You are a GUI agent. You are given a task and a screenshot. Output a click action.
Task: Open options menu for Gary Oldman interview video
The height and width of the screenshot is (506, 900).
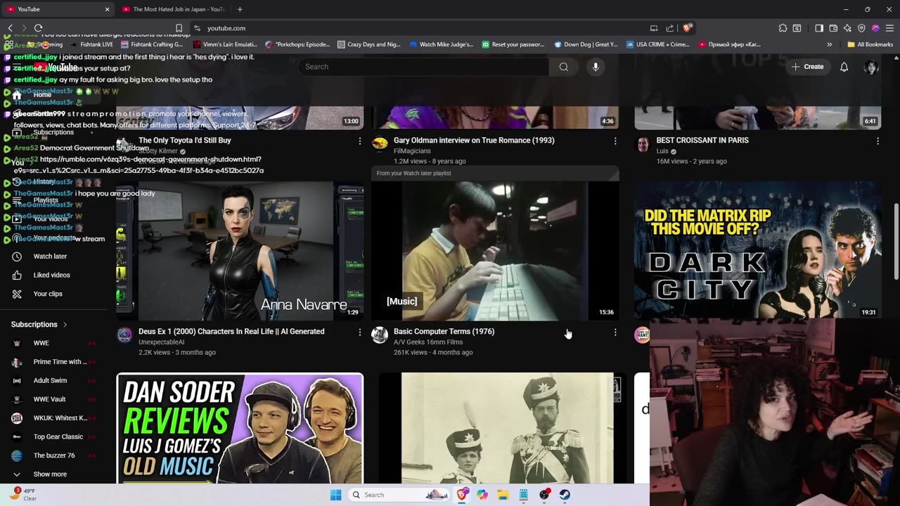615,141
